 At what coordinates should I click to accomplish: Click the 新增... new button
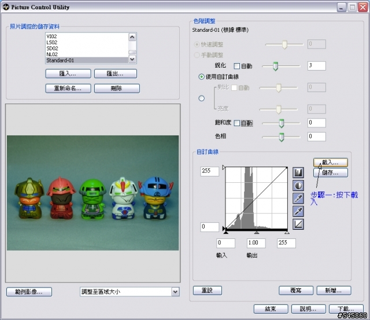(334, 290)
